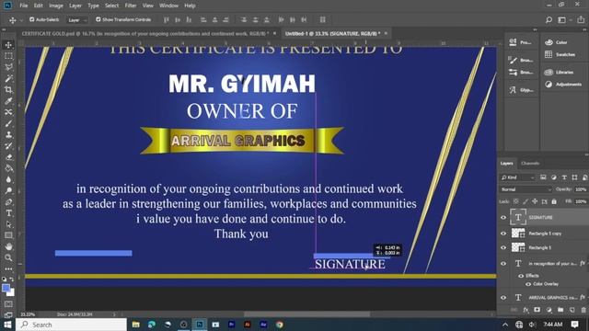This screenshot has height=331, width=589.
Task: Open File Explorer from the taskbar
Action: [136, 325]
